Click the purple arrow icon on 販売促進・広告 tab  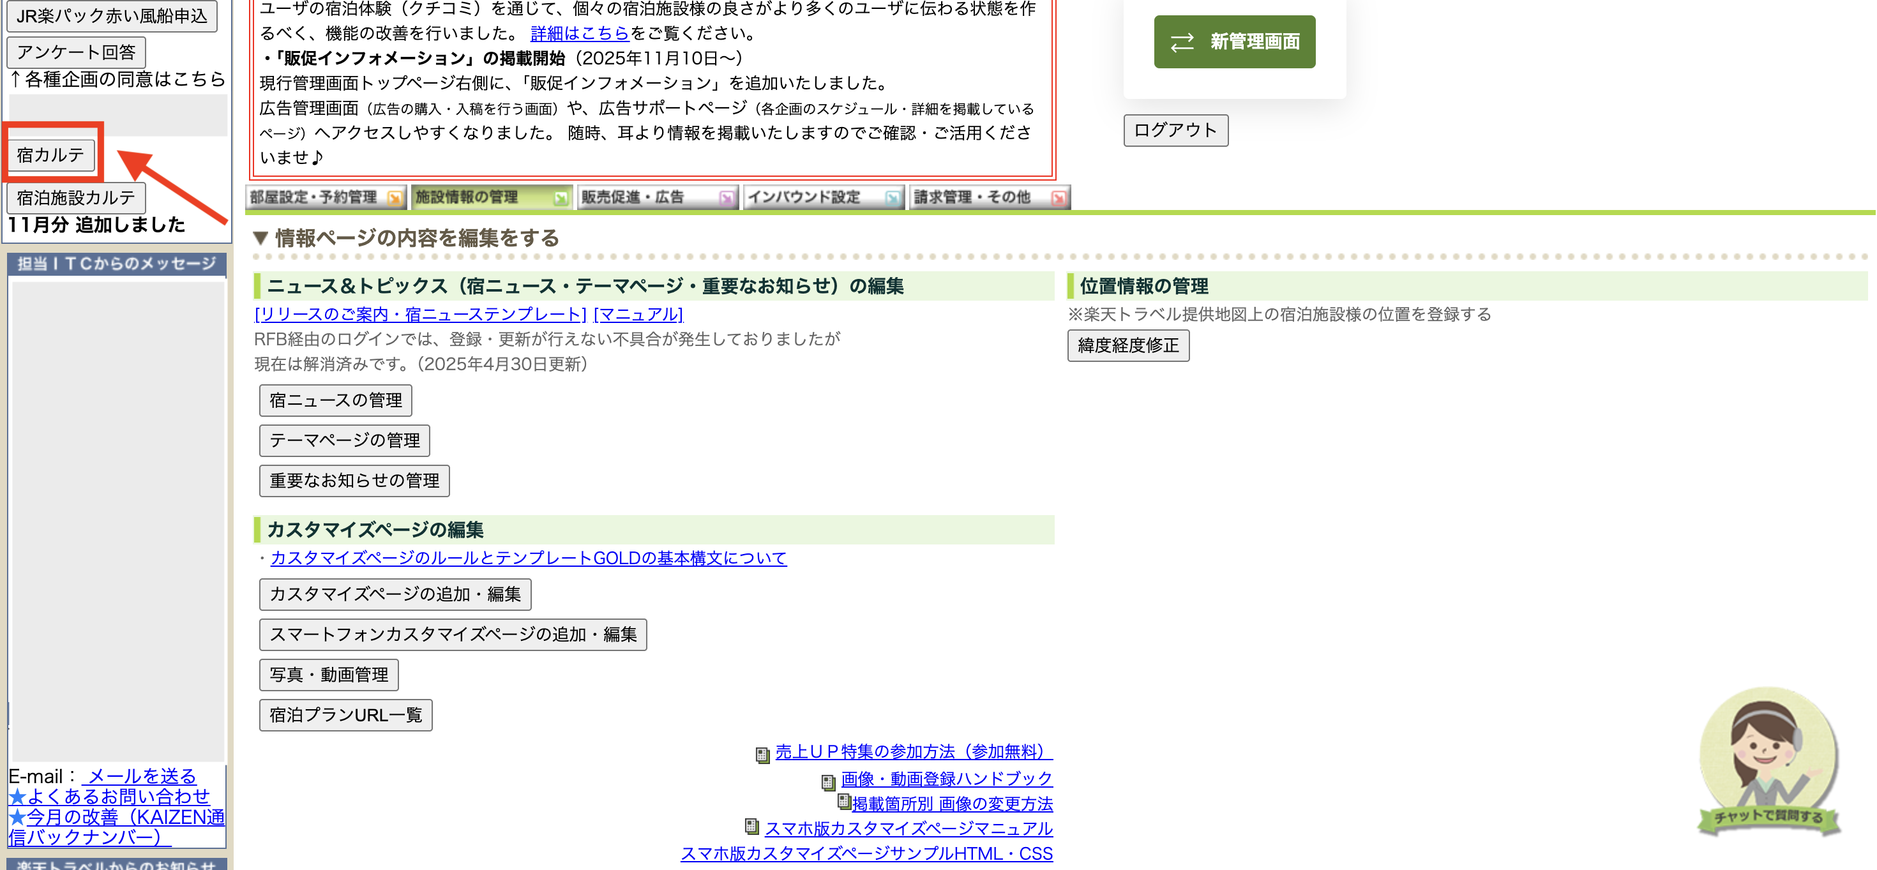pos(726,198)
